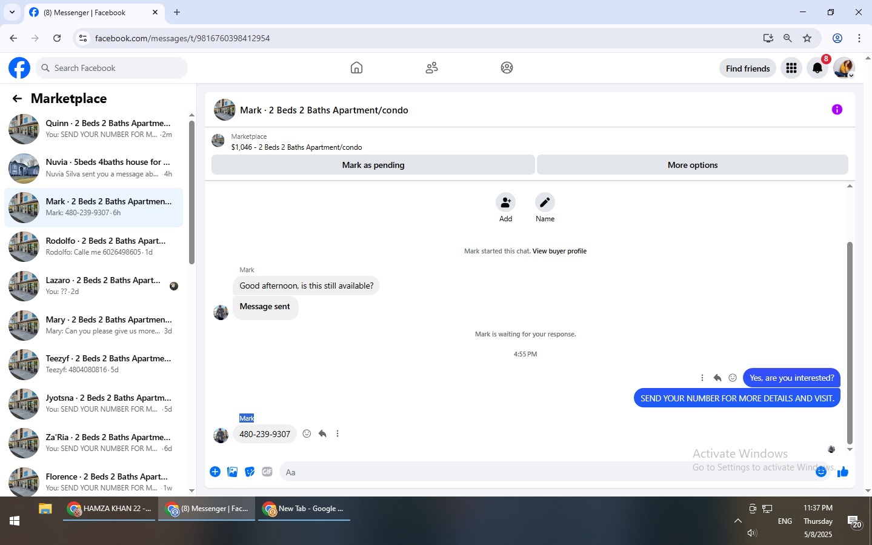Open the account avatar dropdown menu
This screenshot has width=872, height=545.
[844, 69]
